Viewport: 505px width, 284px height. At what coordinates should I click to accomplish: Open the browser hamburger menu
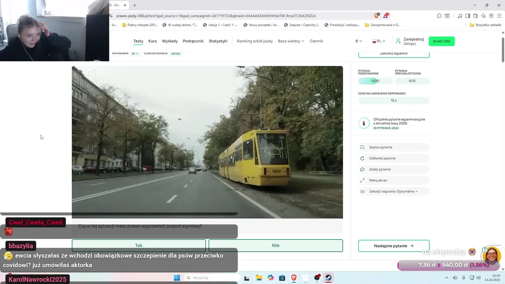[499, 16]
